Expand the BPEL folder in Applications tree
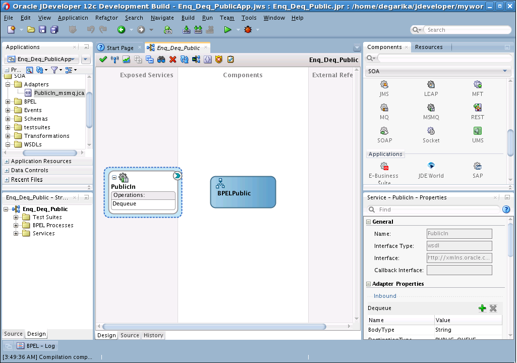This screenshot has width=517, height=363. 8,101
